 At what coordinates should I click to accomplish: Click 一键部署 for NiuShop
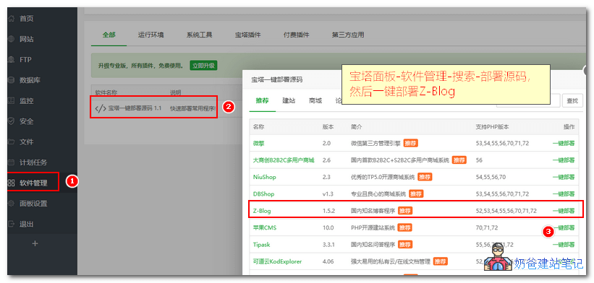564,177
